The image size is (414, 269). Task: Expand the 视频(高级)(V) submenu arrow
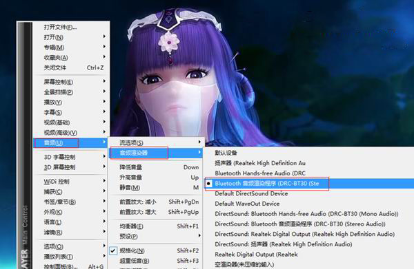pyautogui.click(x=104, y=132)
